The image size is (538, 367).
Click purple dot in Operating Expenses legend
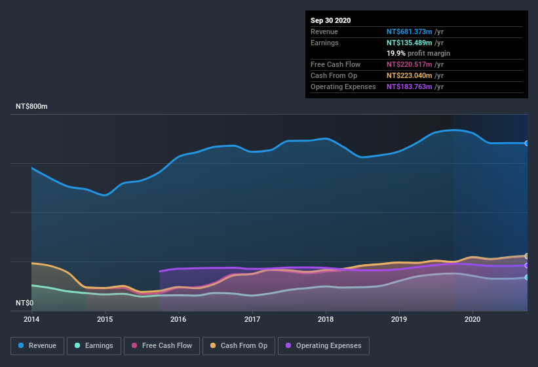point(288,345)
